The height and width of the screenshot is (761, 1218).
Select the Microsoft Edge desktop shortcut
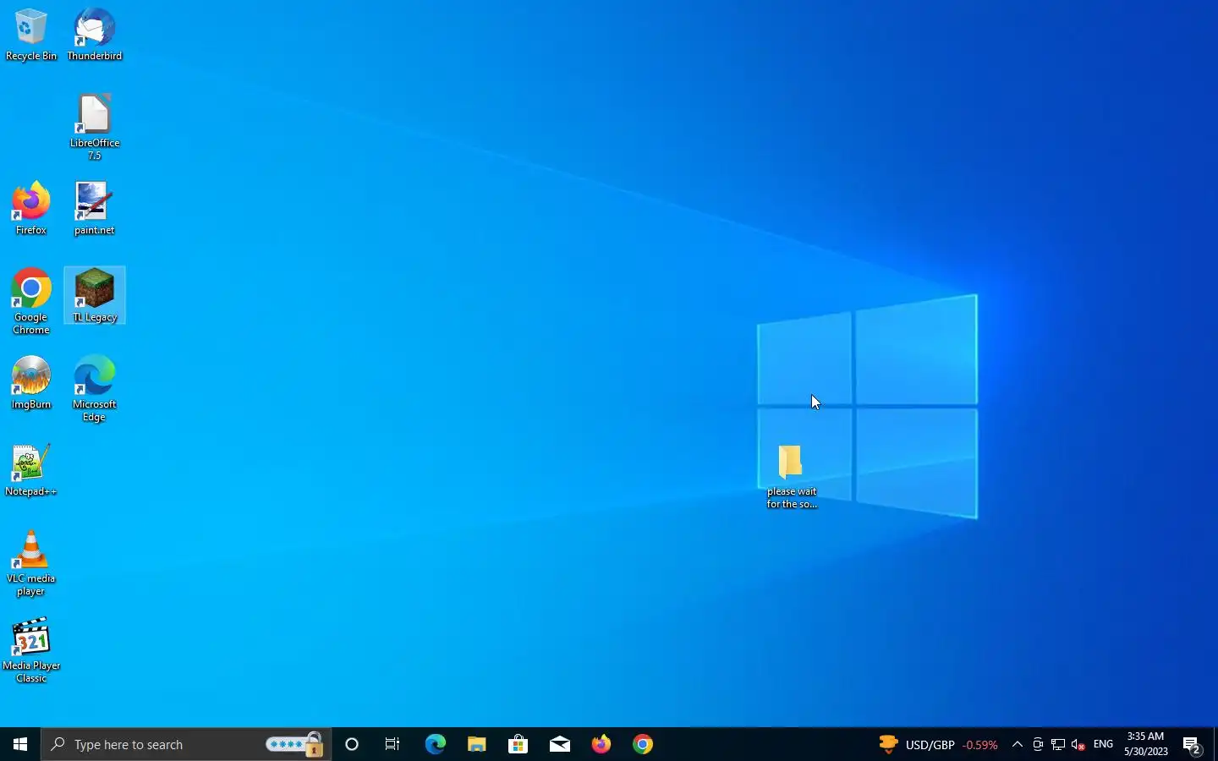click(95, 389)
